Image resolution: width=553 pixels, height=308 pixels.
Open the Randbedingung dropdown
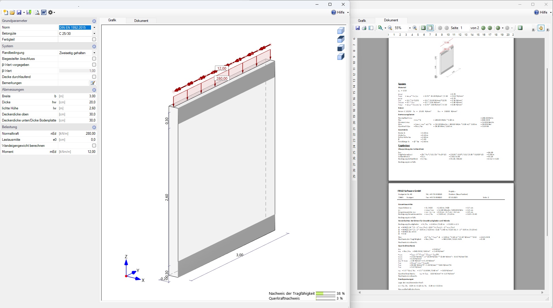click(94, 53)
